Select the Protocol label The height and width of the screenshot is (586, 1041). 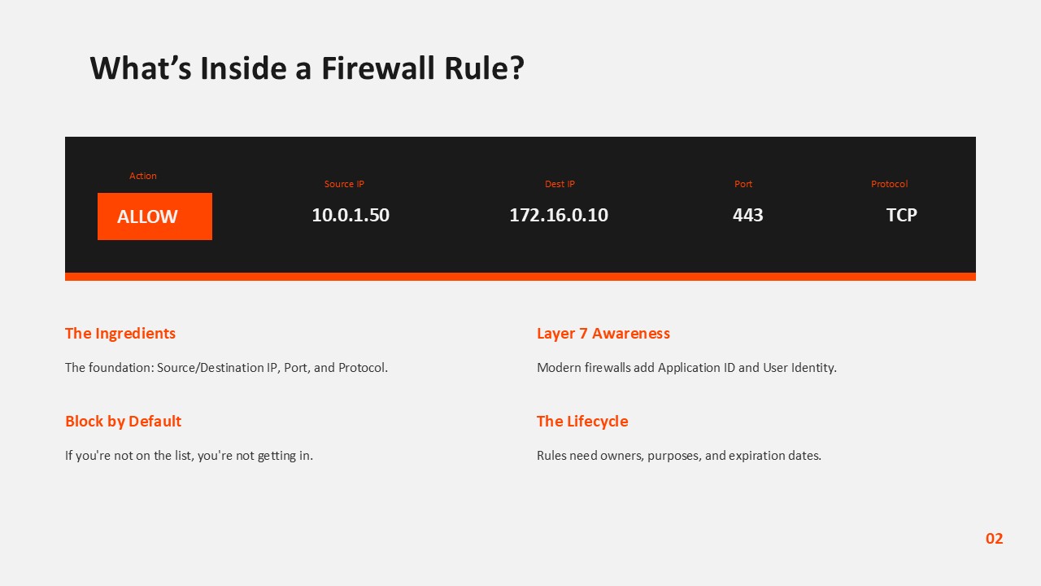[889, 184]
